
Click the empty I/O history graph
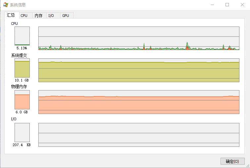139,135
